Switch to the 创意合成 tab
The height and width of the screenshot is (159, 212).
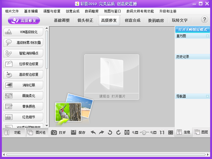(132, 20)
